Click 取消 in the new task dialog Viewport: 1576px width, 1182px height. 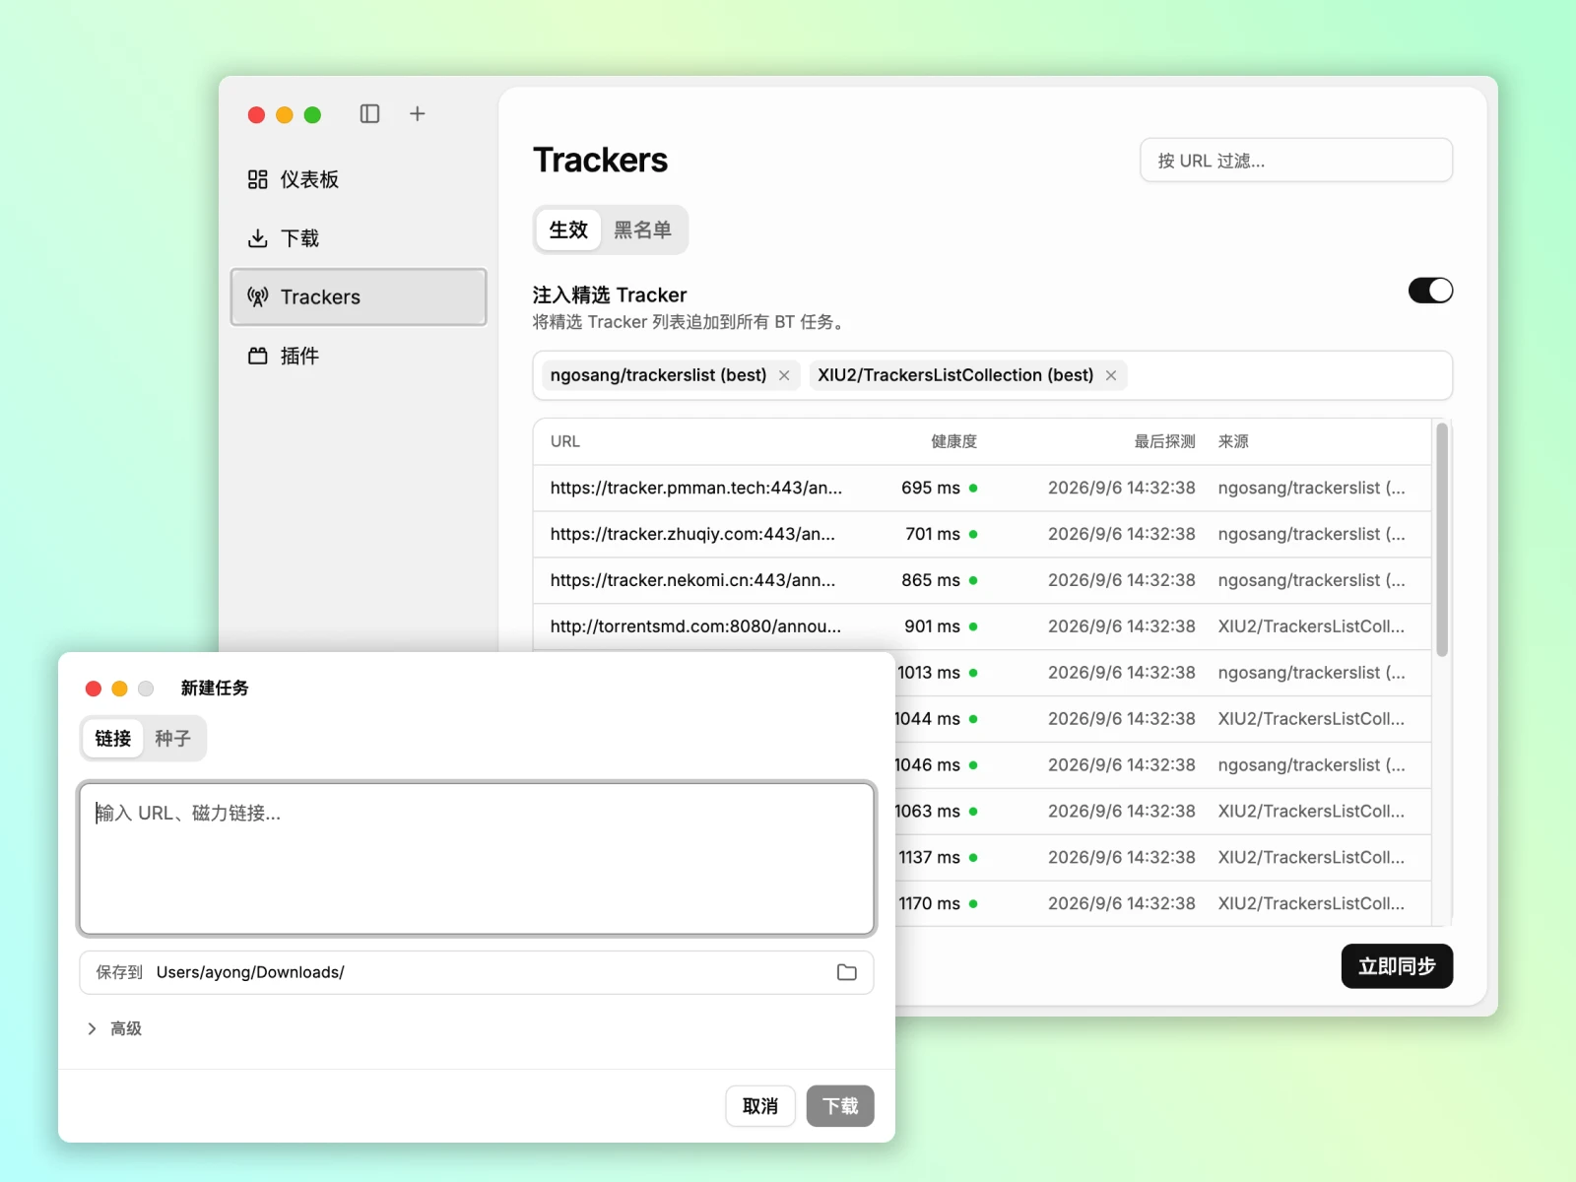pos(760,1106)
